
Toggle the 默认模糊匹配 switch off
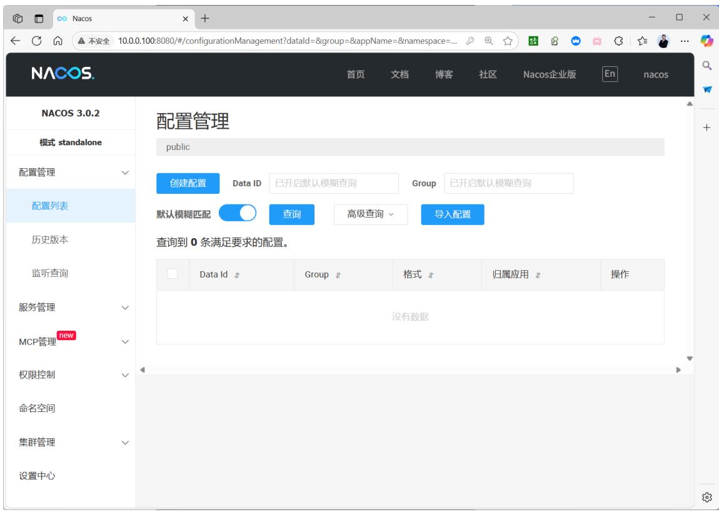coord(238,213)
